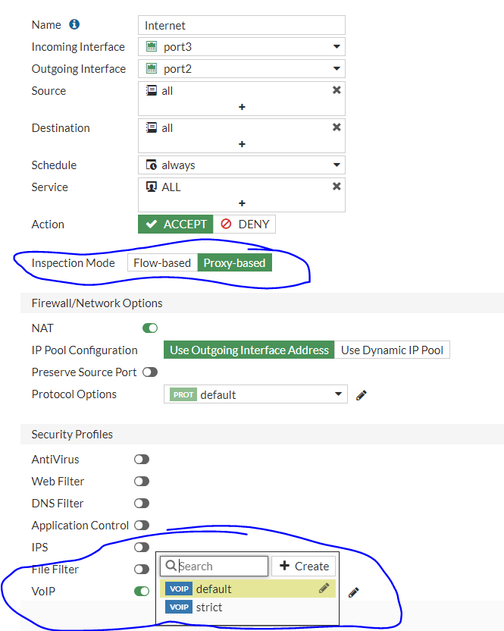Click the VoIP profile search field
Screen dimensions: 504x631
tap(222, 567)
